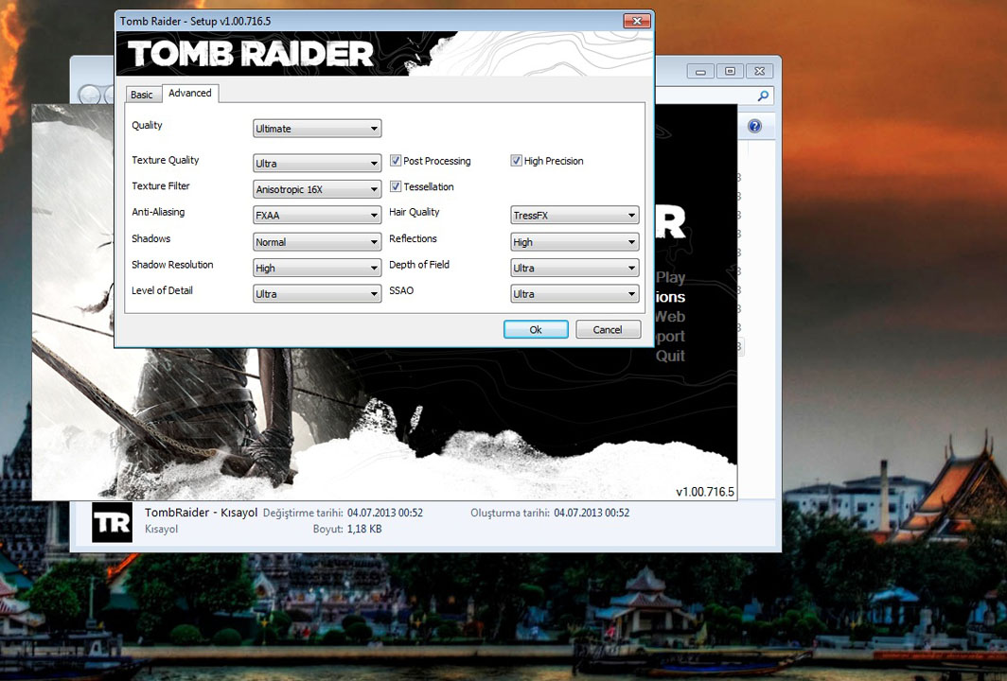The image size is (1007, 681).
Task: Close the background Explorer window
Action: pyautogui.click(x=760, y=71)
